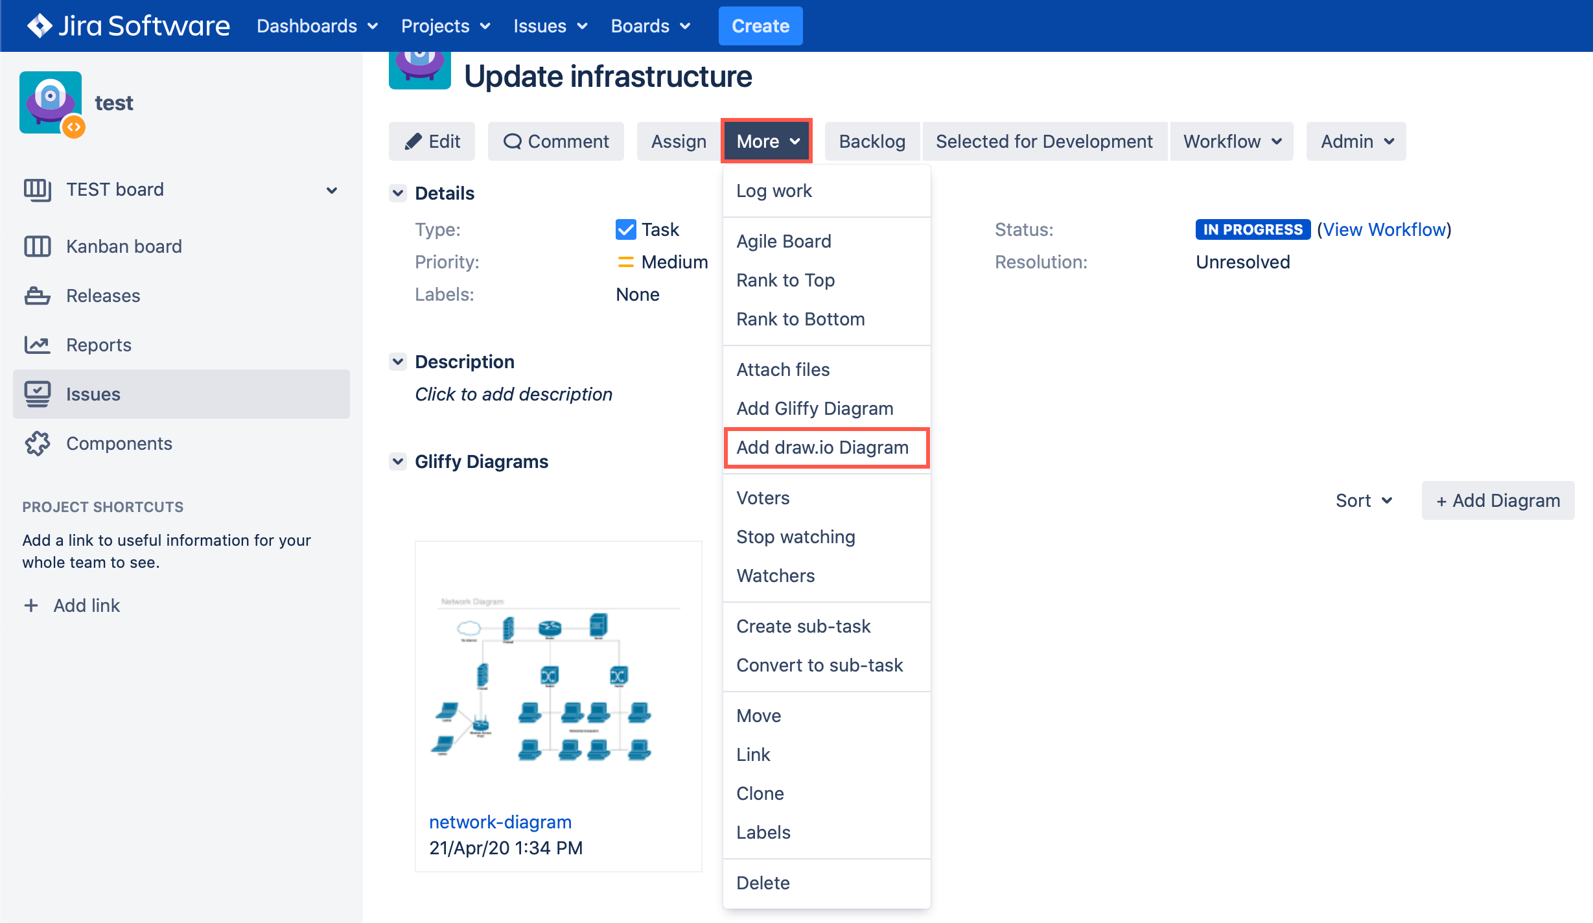Click the Comment bubble icon

click(x=513, y=141)
